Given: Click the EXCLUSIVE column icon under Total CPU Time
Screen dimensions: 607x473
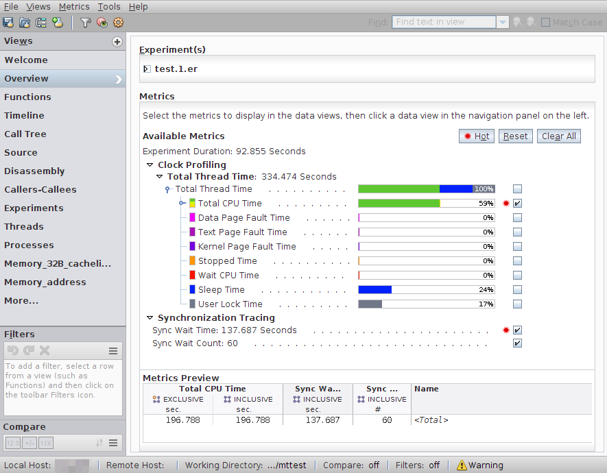Looking at the screenshot, I should [x=156, y=399].
